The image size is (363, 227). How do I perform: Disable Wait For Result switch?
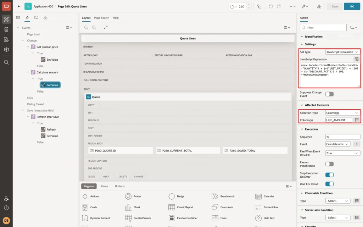(x=329, y=184)
